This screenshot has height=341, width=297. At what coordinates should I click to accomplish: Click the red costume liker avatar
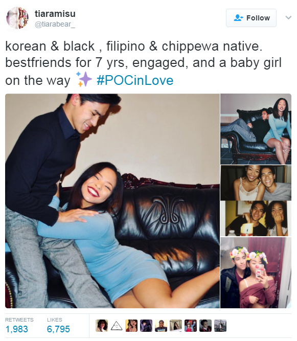pyautogui.click(x=191, y=326)
